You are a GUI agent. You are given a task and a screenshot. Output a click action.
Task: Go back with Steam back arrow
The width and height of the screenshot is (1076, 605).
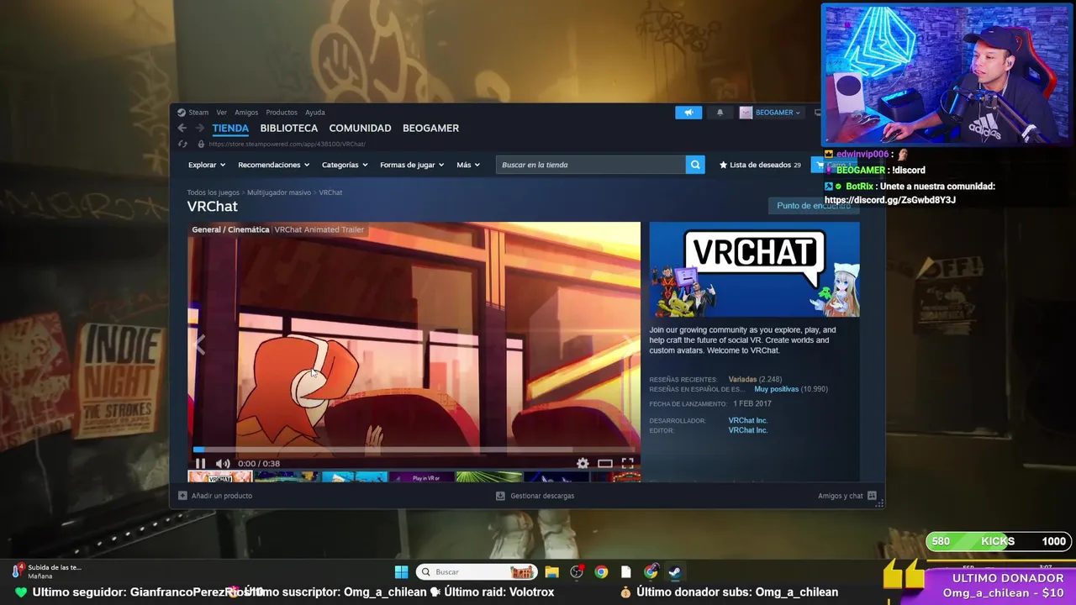[x=182, y=128]
